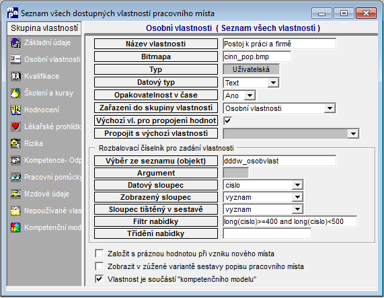
Task: Click the application icon in title bar
Action: click(13, 13)
